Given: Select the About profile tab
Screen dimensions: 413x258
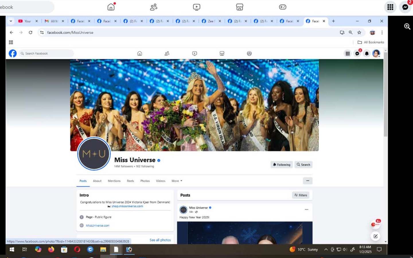Looking at the screenshot, I should click(x=97, y=181).
